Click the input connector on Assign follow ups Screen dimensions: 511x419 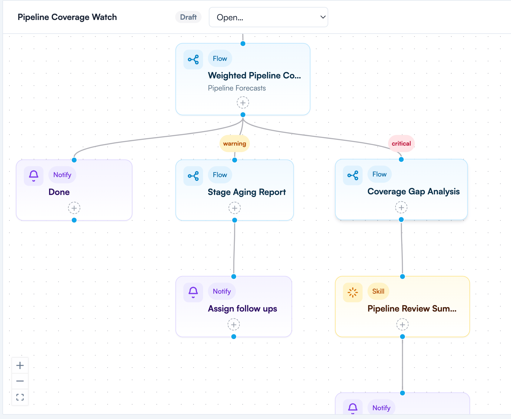click(234, 276)
